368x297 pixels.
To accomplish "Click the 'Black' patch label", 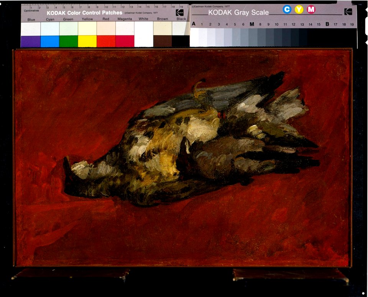I will click(x=181, y=19).
